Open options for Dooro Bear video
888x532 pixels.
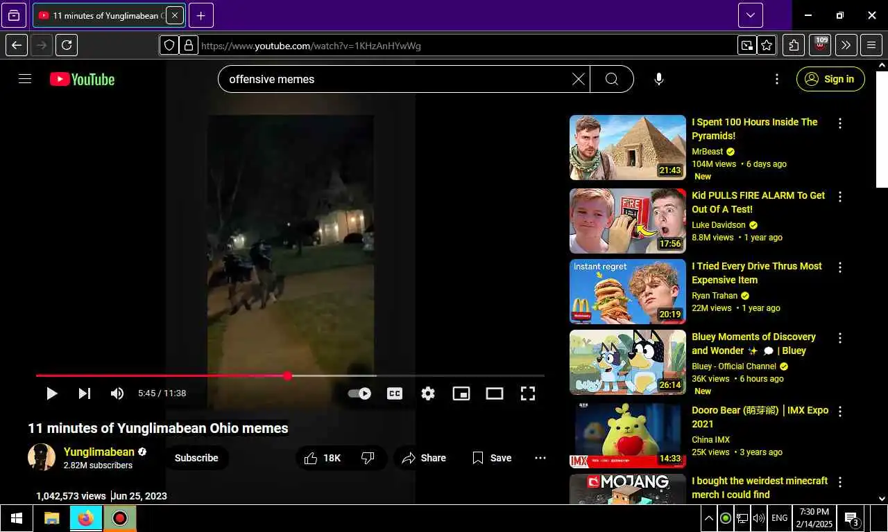[x=840, y=411]
